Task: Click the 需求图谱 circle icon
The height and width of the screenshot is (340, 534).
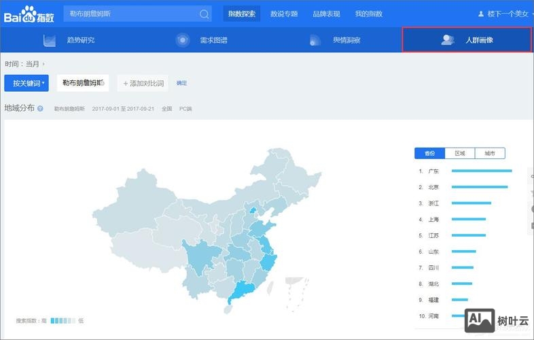Action: 183,40
